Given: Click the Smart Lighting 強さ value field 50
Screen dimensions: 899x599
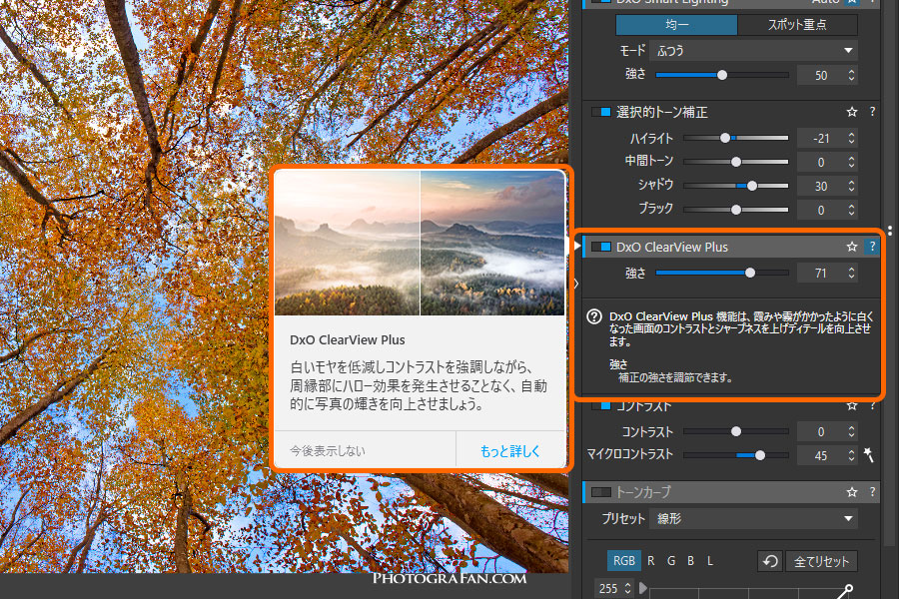Looking at the screenshot, I should point(820,75).
